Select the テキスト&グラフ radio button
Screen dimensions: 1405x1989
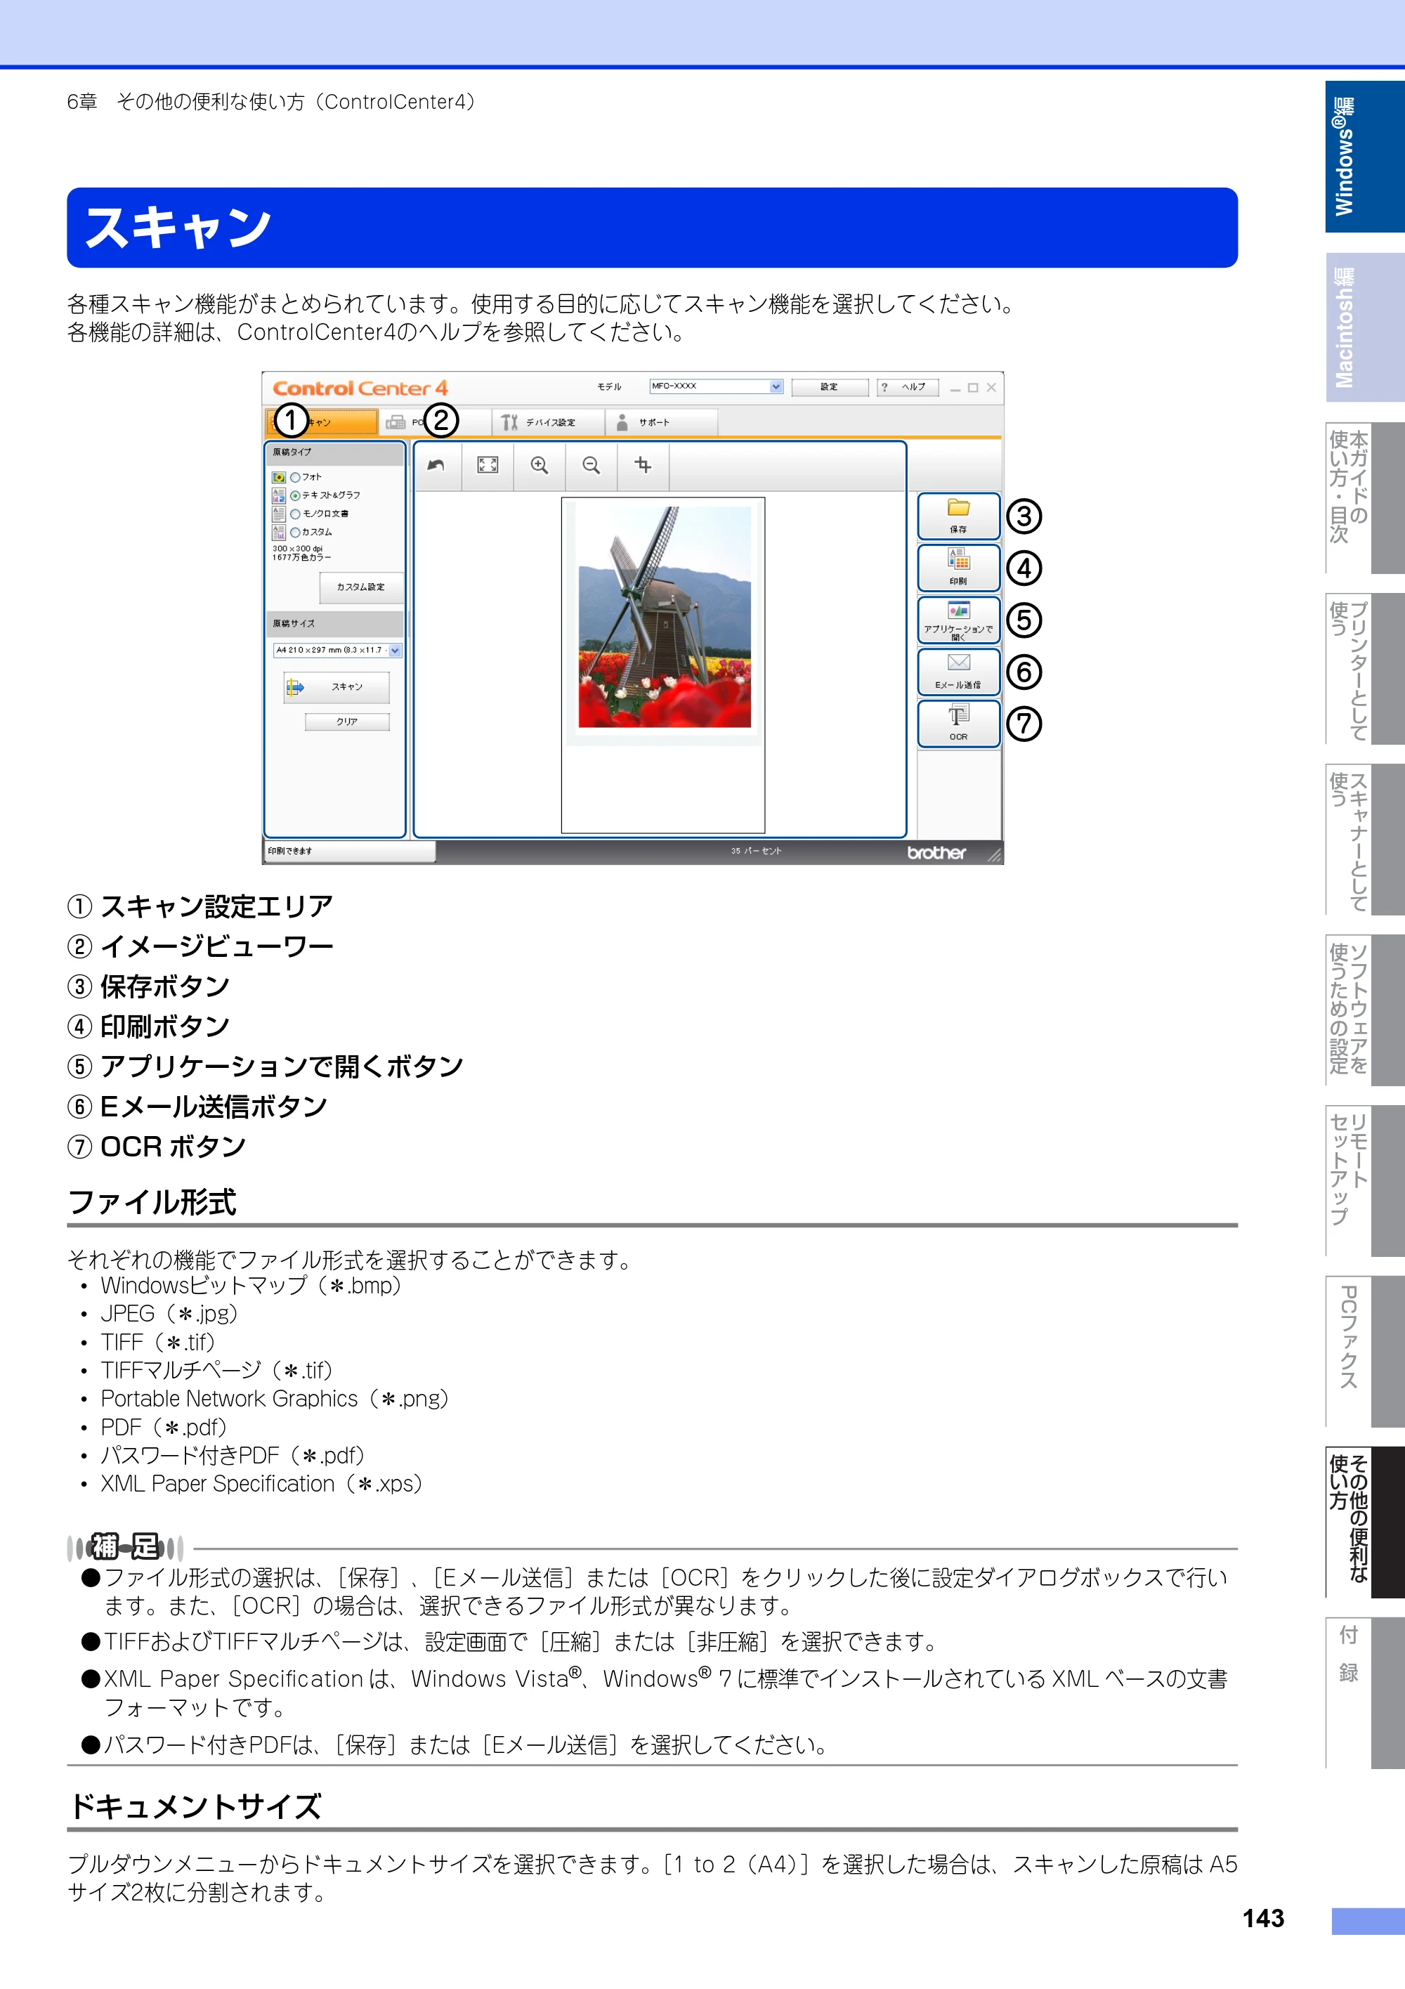click(294, 495)
